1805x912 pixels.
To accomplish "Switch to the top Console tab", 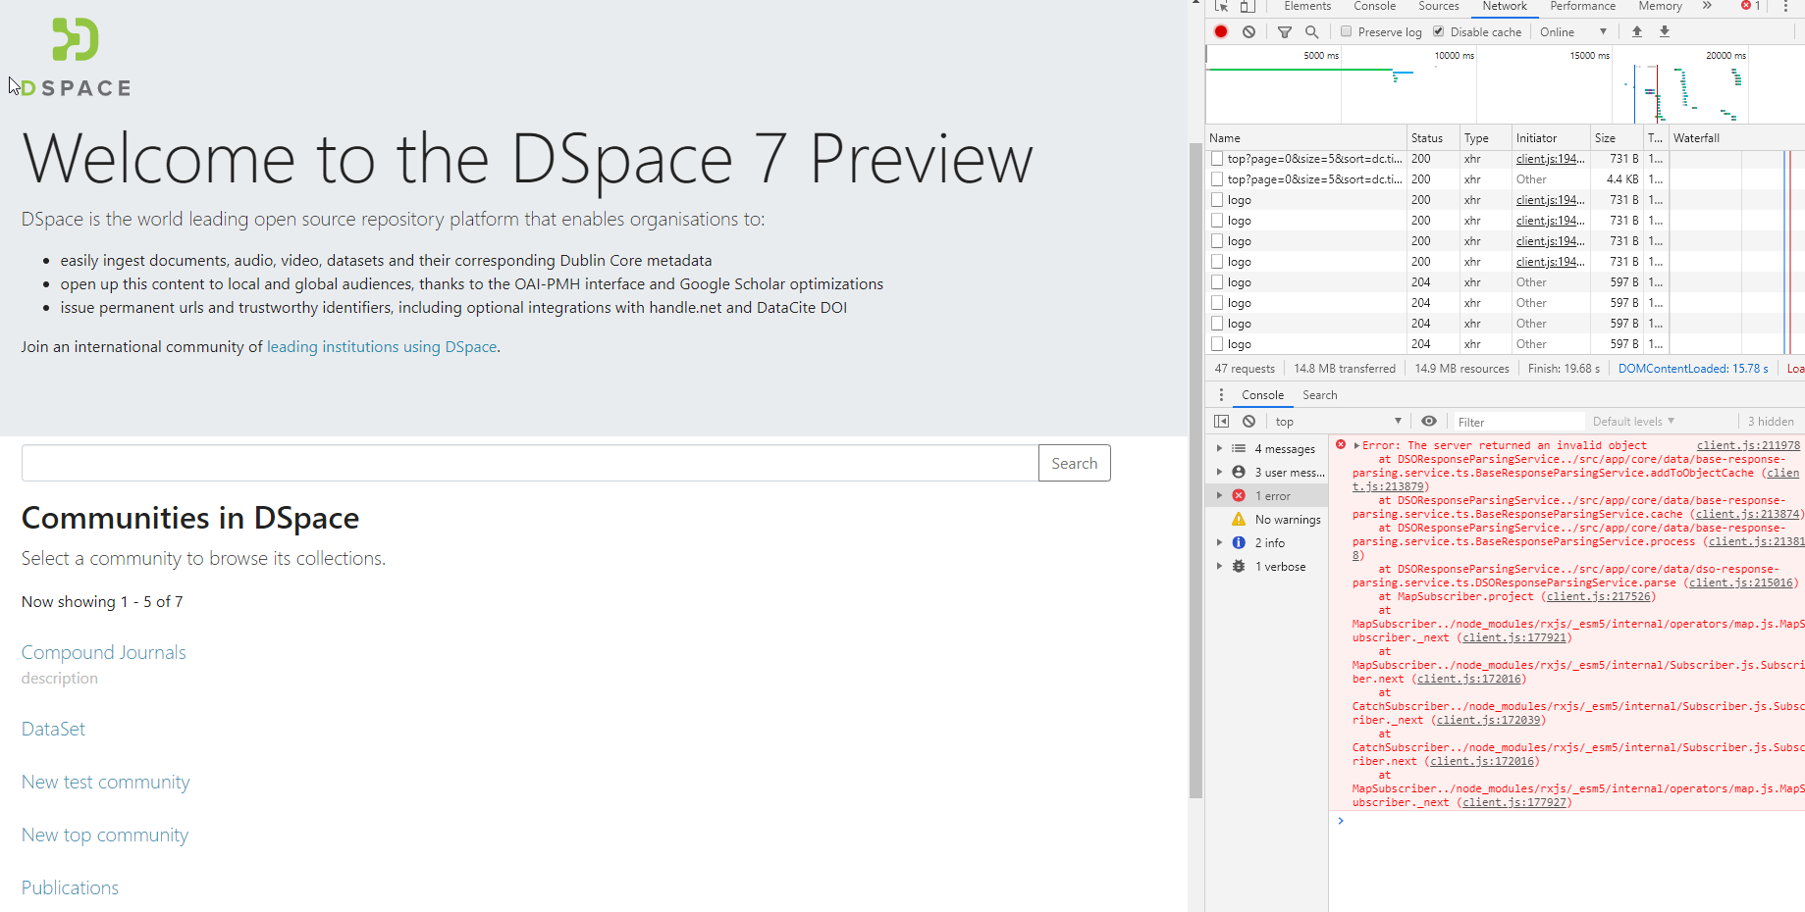I will pyautogui.click(x=1374, y=6).
